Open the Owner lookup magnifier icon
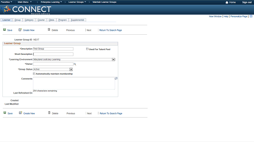Viewport: 254px width, 142px height. tap(75, 64)
